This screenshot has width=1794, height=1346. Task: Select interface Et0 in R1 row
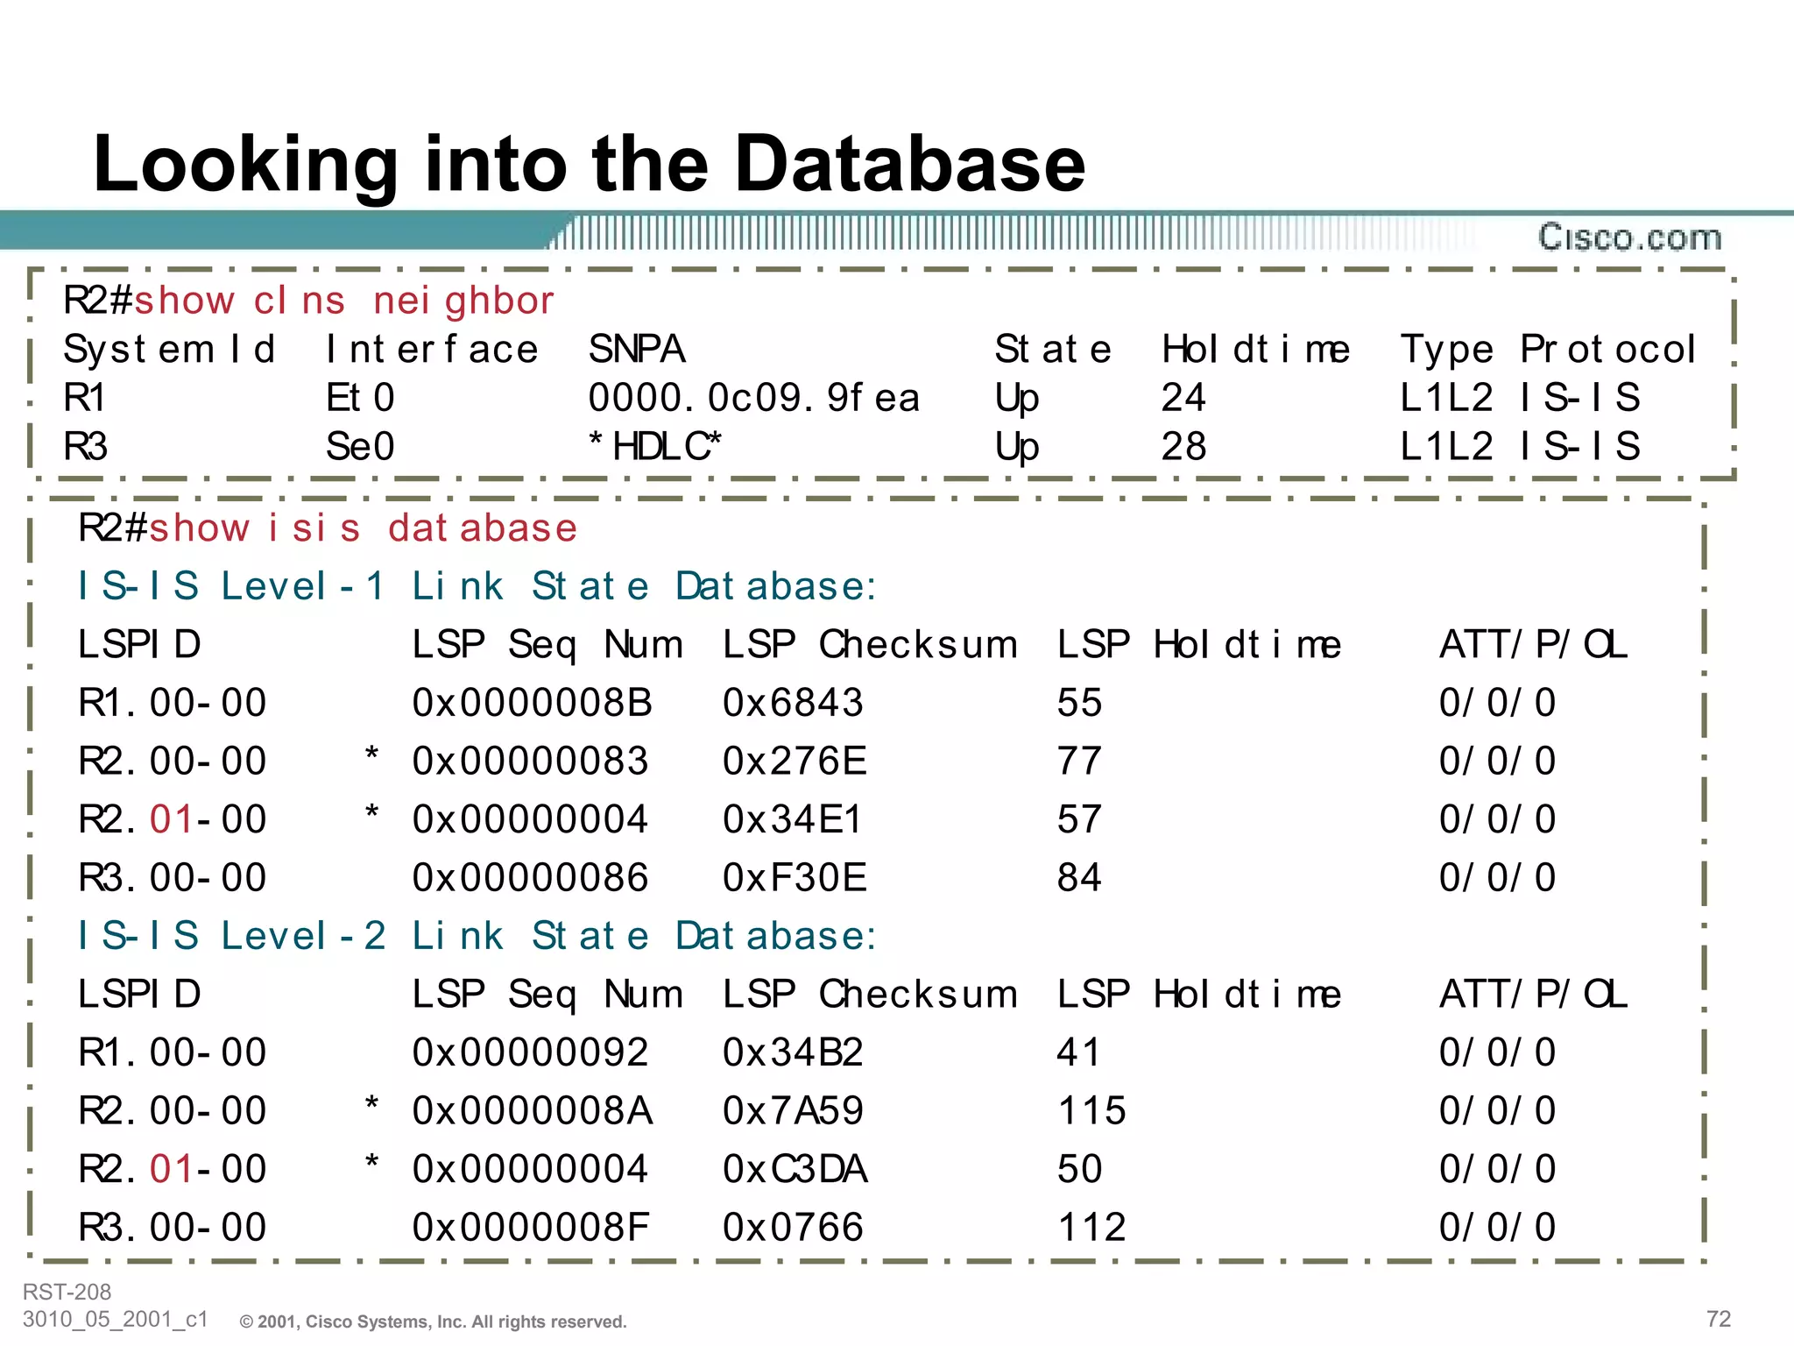[360, 398]
